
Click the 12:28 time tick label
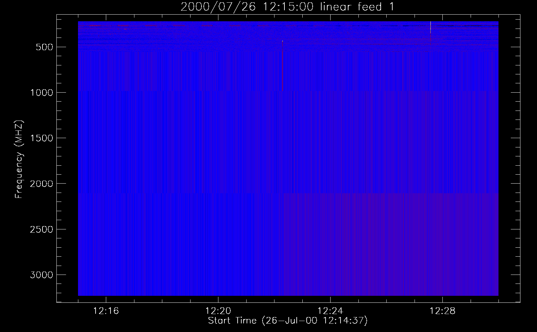coord(442,311)
